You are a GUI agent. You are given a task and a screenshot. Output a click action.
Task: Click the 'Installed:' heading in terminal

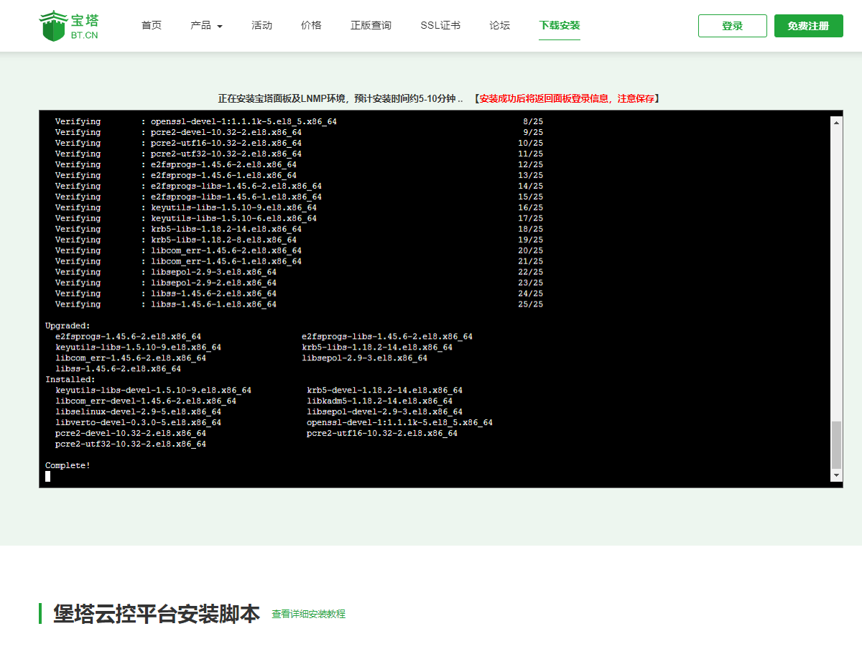[x=70, y=380]
